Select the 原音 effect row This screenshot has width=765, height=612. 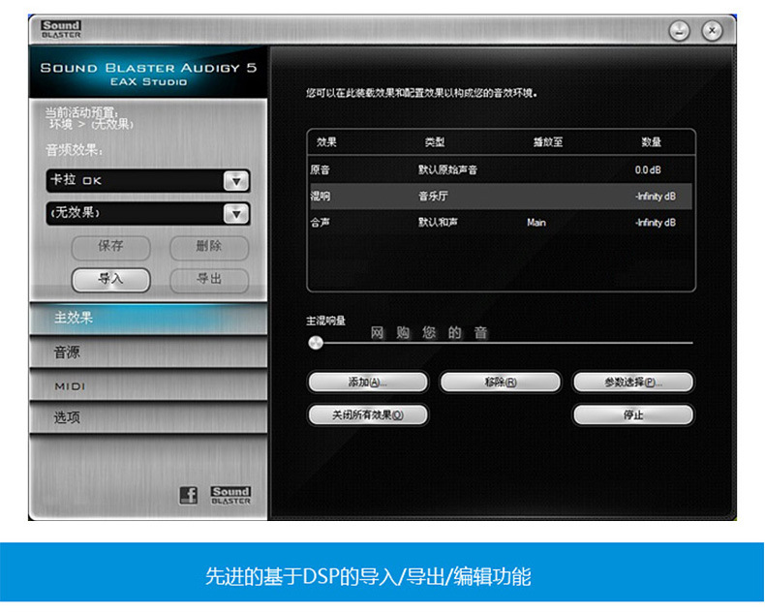pyautogui.click(x=501, y=169)
